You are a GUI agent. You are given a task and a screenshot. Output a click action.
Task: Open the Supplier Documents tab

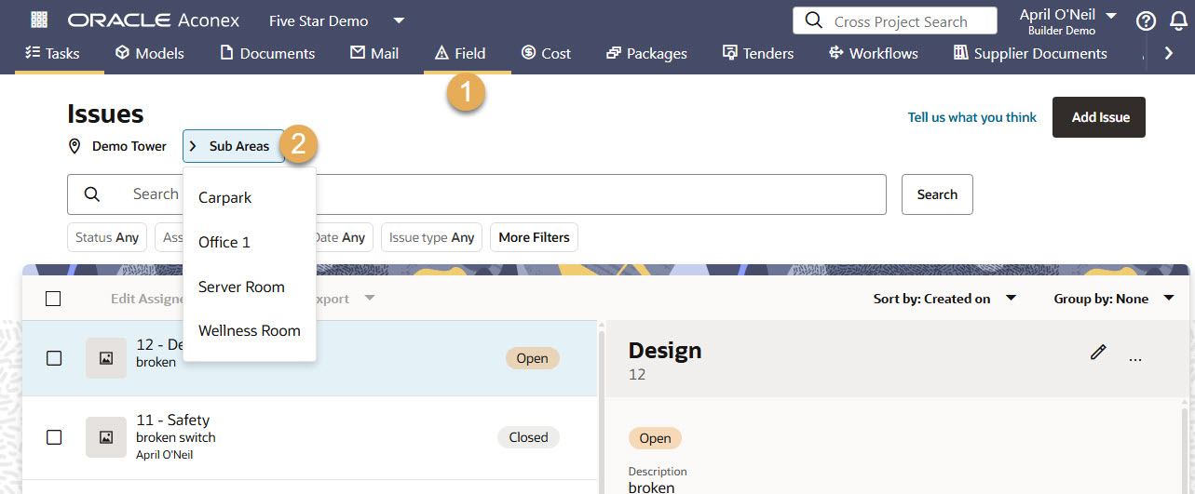coord(1030,53)
